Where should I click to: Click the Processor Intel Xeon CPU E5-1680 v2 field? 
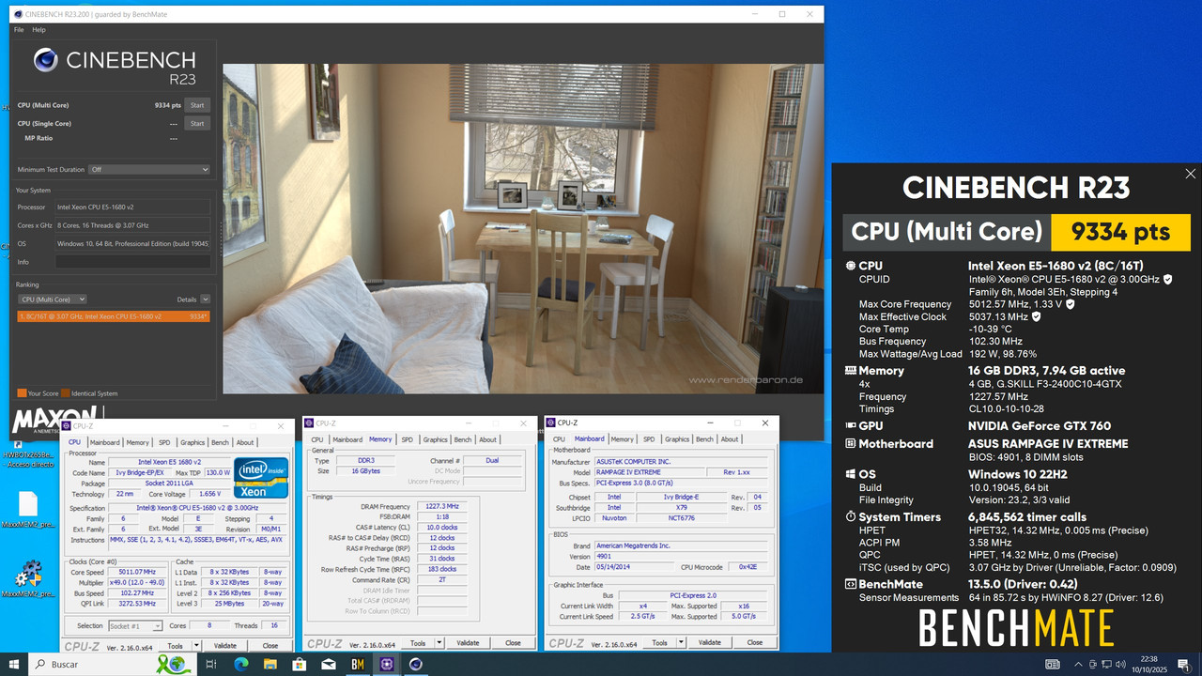131,207
